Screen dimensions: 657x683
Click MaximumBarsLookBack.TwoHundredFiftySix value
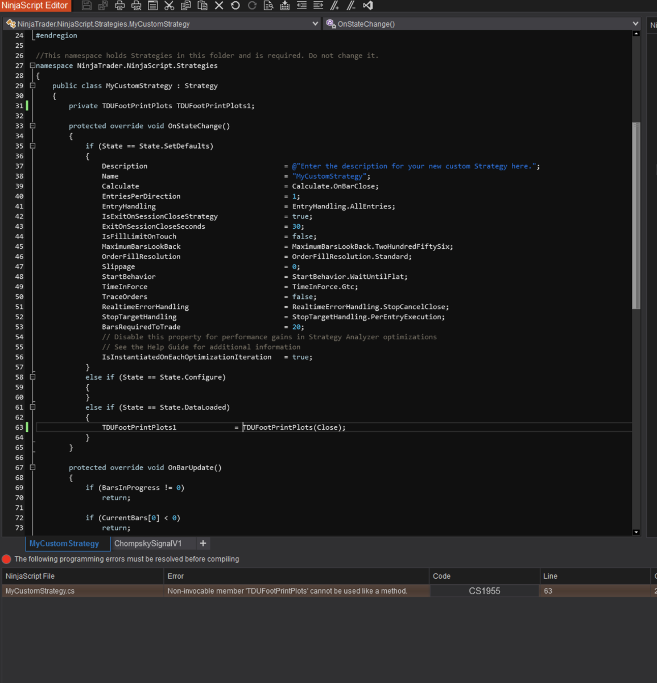[x=373, y=246]
